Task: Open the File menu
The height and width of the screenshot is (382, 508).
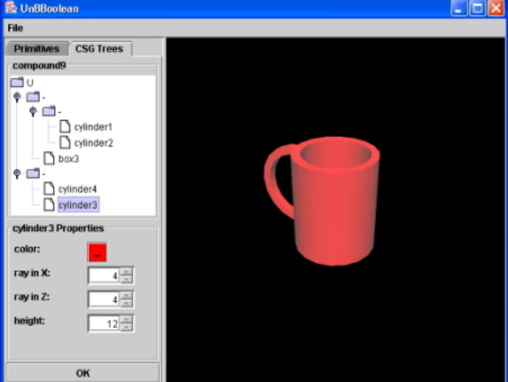Action: (15, 28)
